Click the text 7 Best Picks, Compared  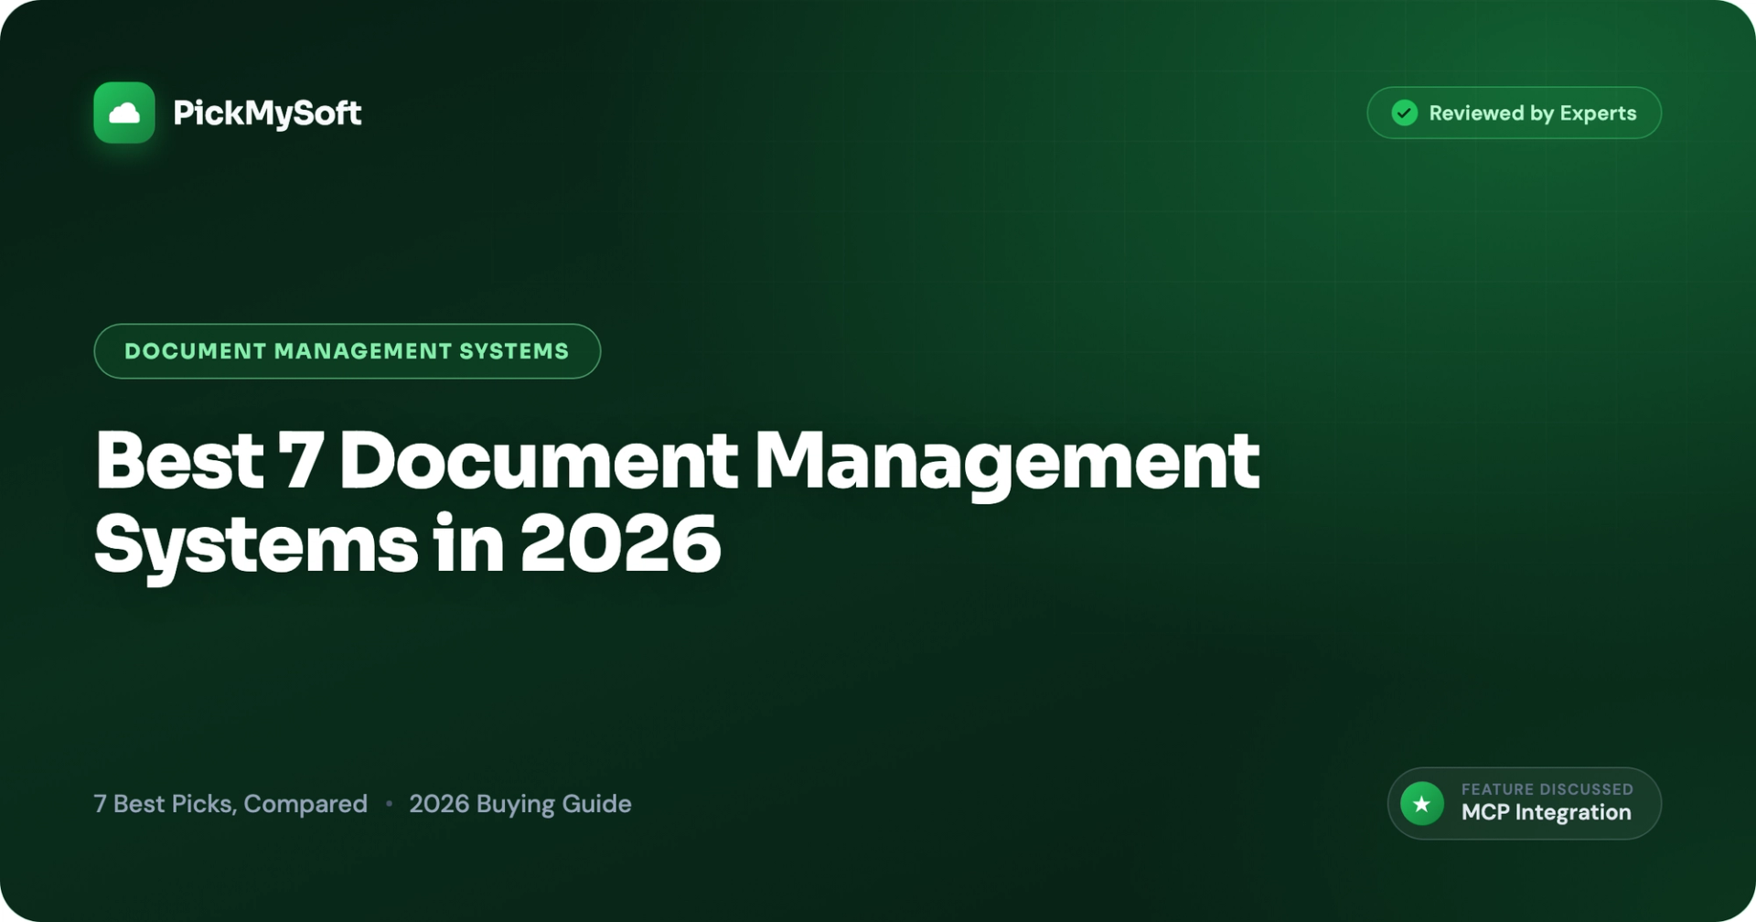point(230,804)
